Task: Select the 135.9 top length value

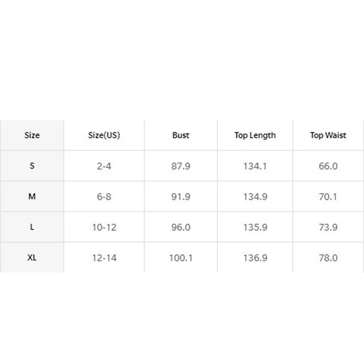Action: click(255, 227)
